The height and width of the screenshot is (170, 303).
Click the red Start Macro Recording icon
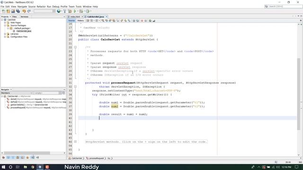[x=142, y=21]
